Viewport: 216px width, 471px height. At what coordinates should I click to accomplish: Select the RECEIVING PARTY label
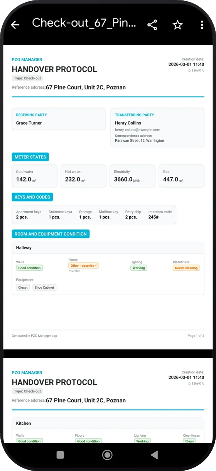[x=31, y=115]
